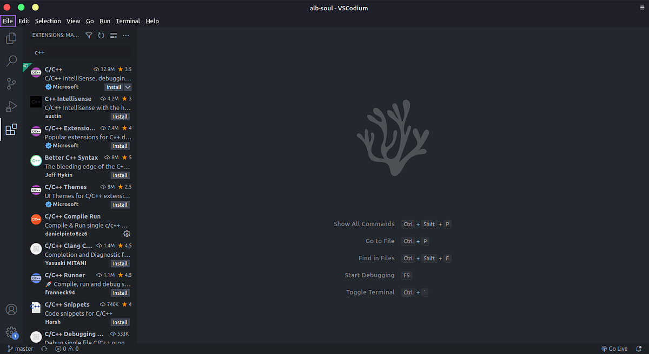649x354 pixels.
Task: Clear the extensions search input icon
Action: point(113,35)
